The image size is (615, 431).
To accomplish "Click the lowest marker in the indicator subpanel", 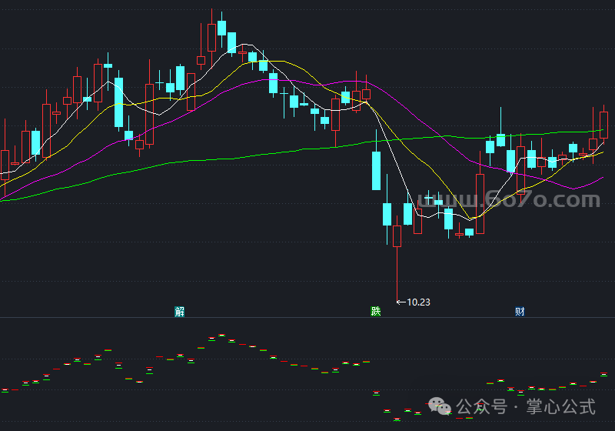I will point(397,420).
